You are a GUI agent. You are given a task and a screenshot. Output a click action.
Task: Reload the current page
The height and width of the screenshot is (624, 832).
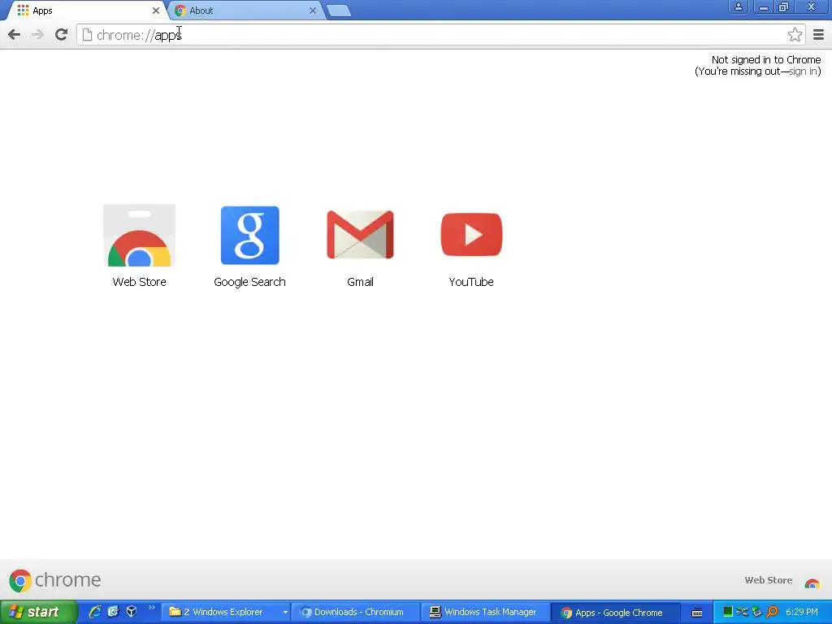(62, 35)
